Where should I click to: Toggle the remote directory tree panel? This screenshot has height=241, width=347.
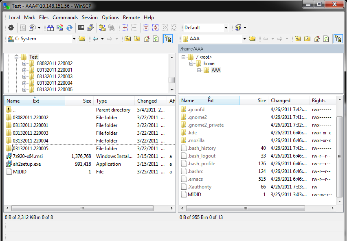pyautogui.click(x=338, y=39)
